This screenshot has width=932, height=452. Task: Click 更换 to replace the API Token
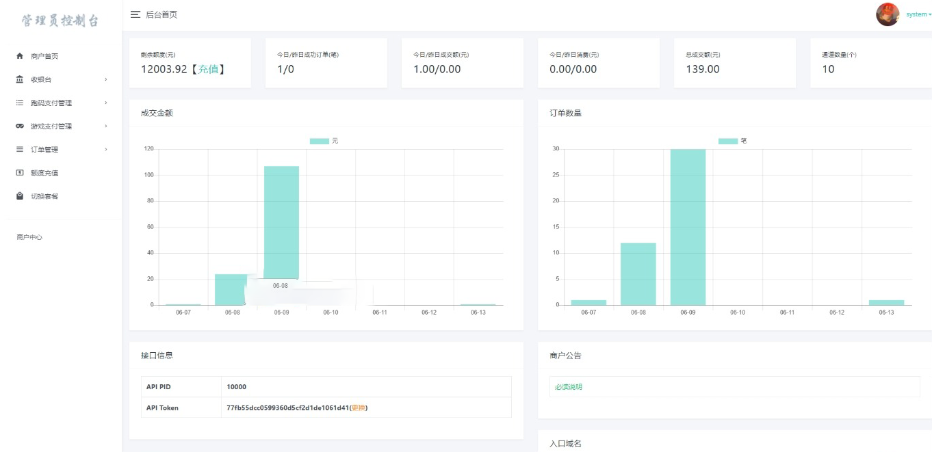click(359, 408)
